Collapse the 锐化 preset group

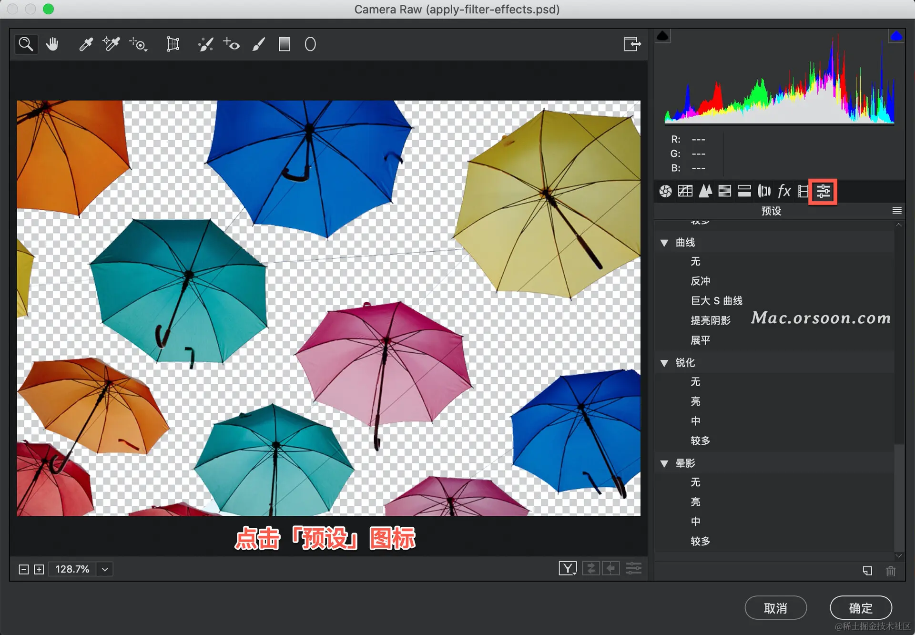(664, 363)
